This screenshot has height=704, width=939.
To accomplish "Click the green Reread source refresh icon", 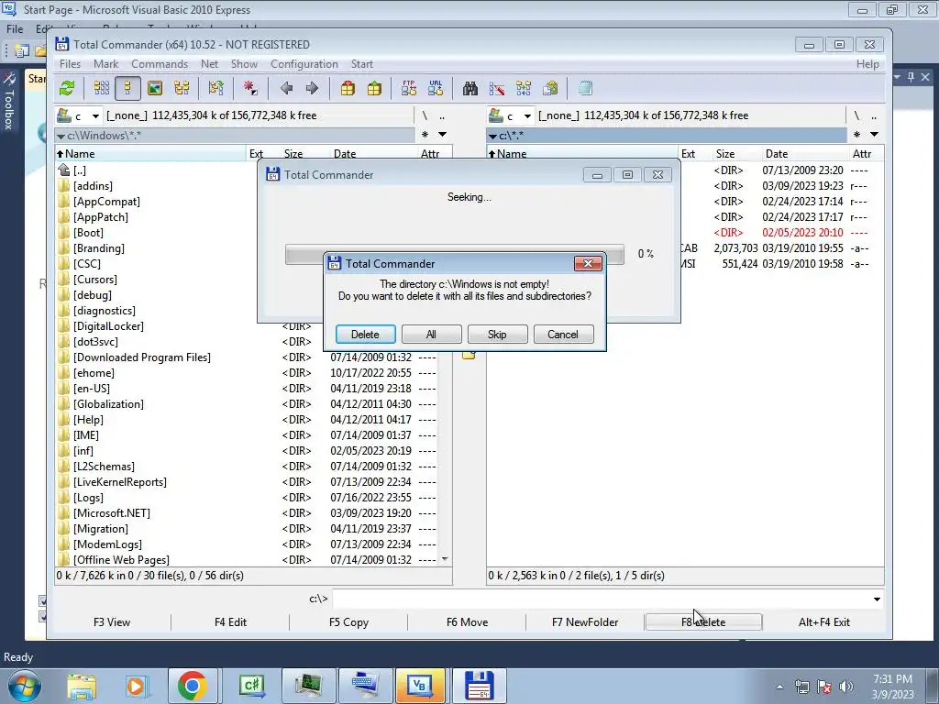I will coord(67,89).
